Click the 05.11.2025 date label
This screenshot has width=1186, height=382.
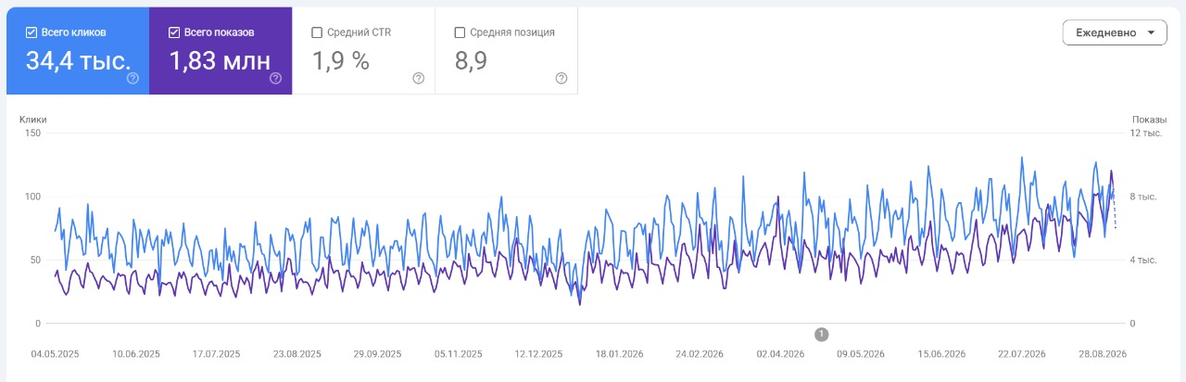point(458,354)
